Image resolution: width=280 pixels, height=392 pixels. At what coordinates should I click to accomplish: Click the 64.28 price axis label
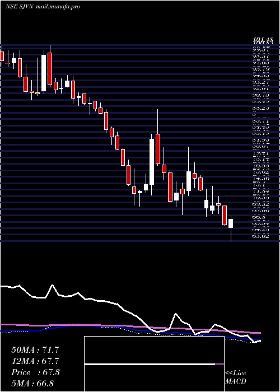point(261,230)
